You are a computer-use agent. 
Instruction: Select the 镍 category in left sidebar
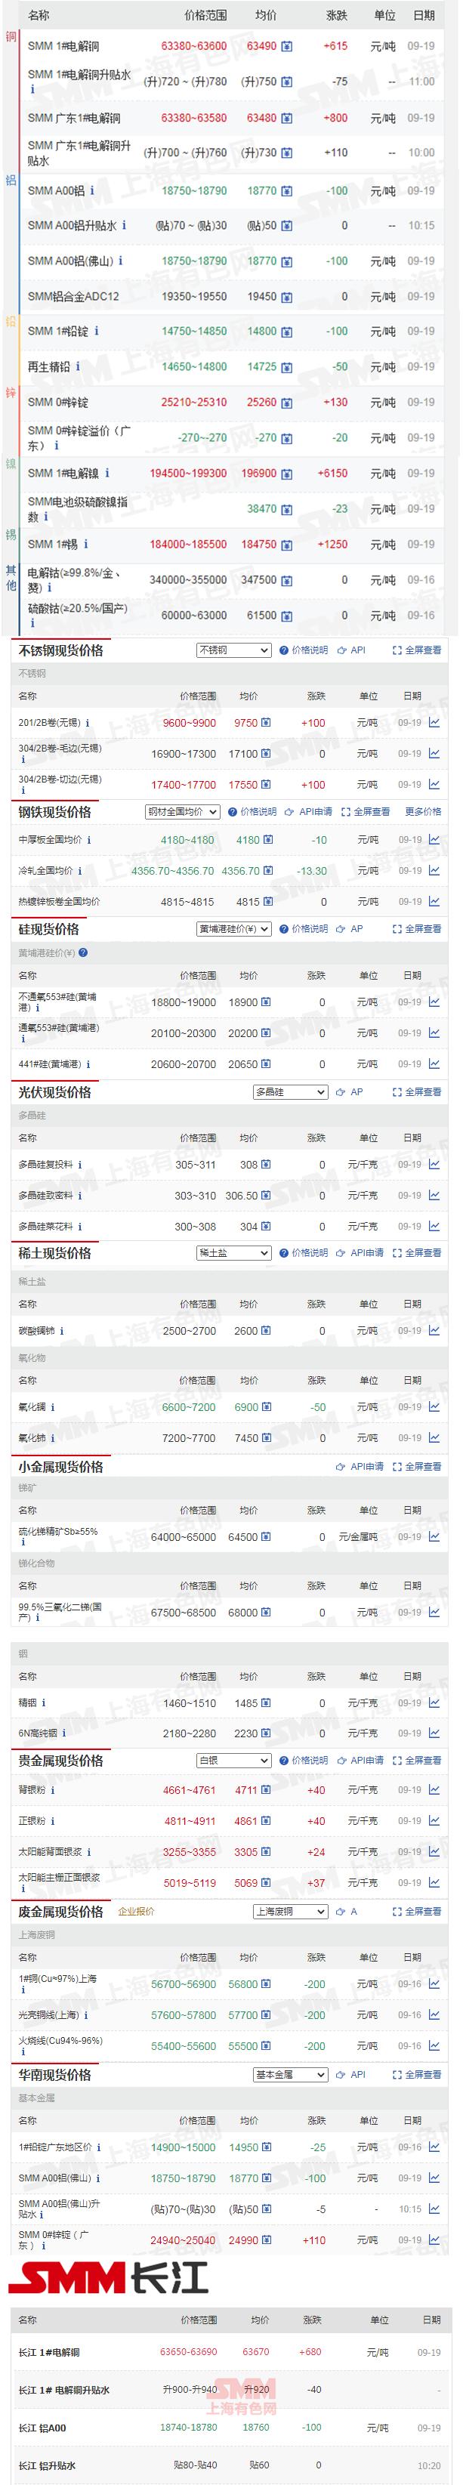point(11,464)
